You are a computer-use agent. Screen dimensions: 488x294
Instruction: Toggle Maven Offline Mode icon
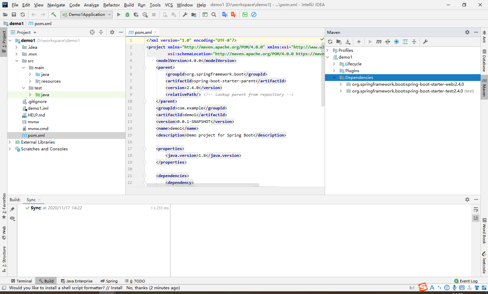click(388, 42)
